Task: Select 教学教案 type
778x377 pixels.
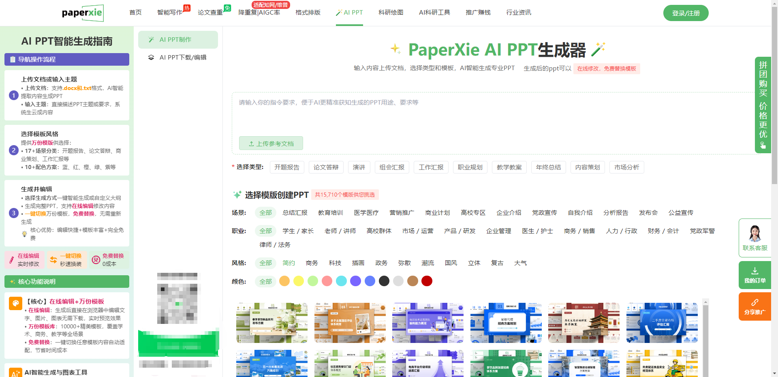Action: [509, 167]
